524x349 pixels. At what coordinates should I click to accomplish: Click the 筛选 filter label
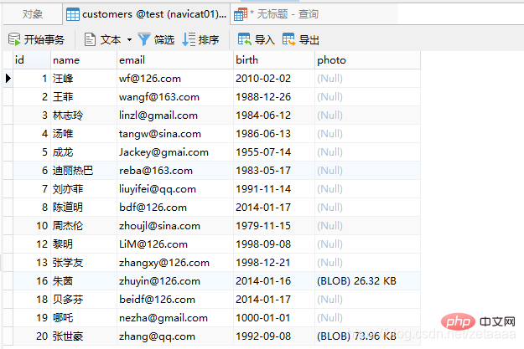point(164,39)
